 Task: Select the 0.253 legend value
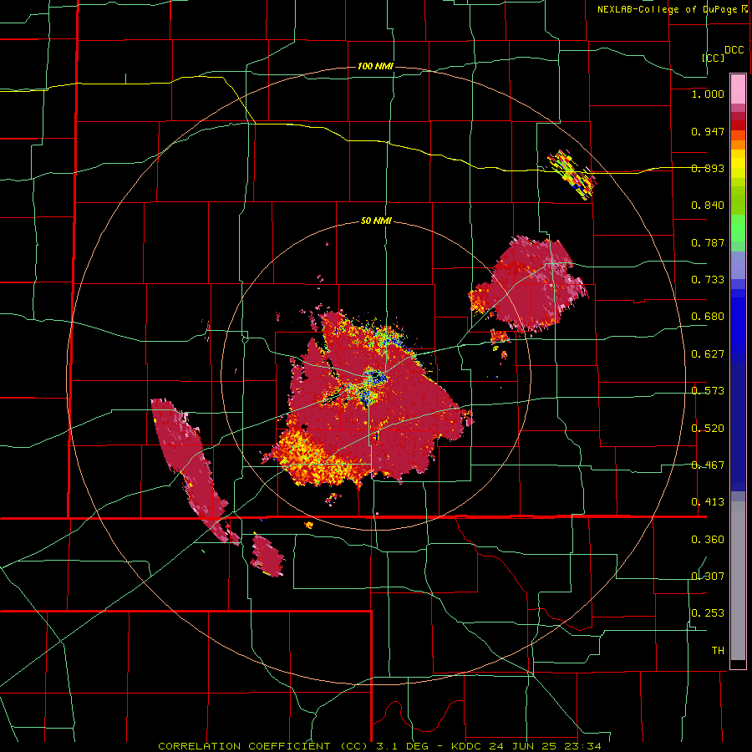click(708, 613)
